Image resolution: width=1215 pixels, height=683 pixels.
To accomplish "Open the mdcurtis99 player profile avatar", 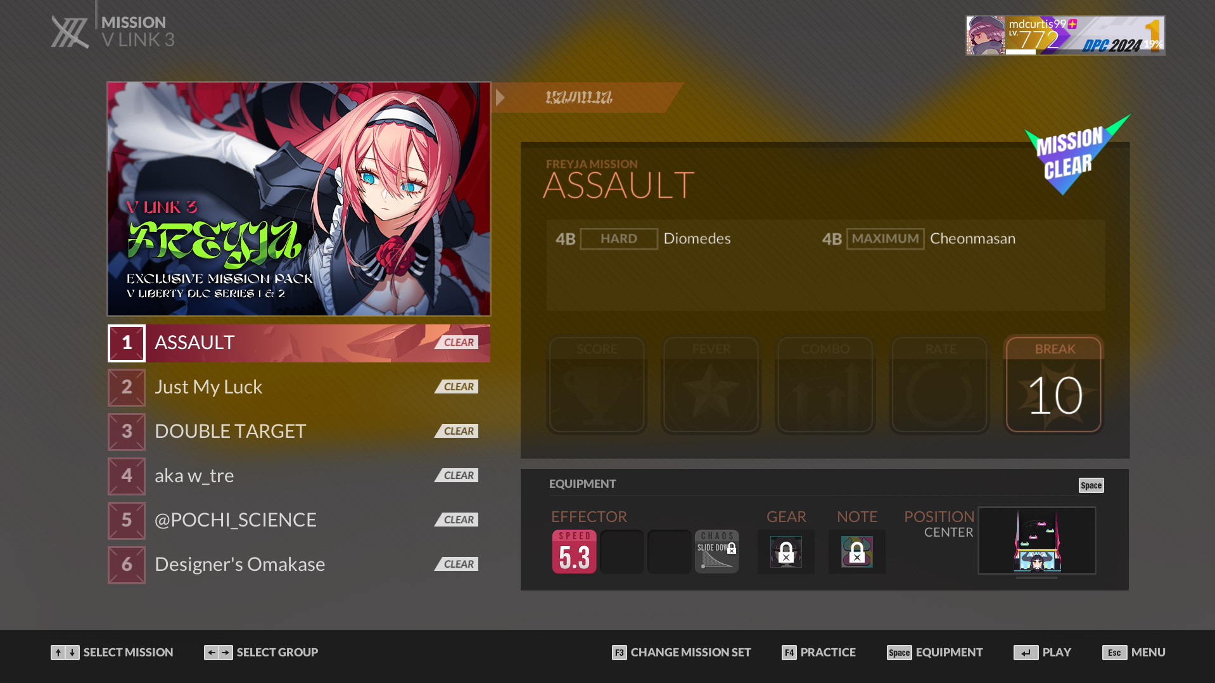I will pos(986,35).
